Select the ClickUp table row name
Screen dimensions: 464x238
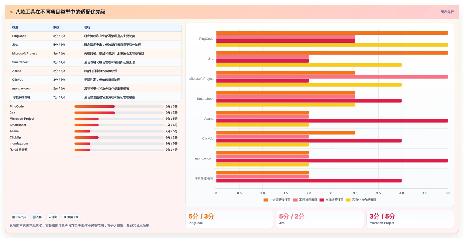point(18,80)
